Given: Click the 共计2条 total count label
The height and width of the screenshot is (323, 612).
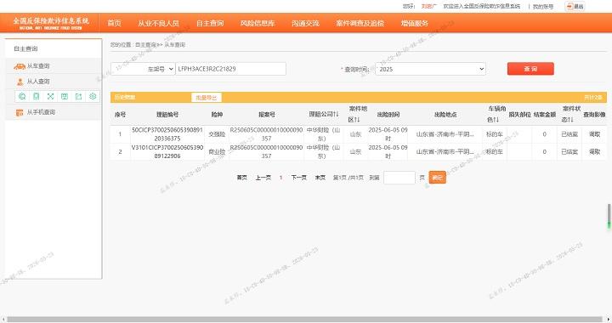Looking at the screenshot, I should [593, 98].
